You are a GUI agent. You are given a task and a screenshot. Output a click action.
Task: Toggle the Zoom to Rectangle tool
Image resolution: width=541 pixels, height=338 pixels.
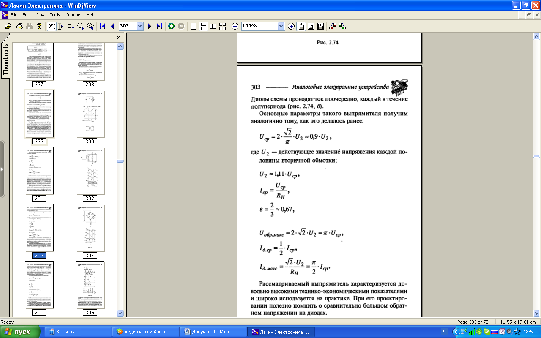click(90, 26)
